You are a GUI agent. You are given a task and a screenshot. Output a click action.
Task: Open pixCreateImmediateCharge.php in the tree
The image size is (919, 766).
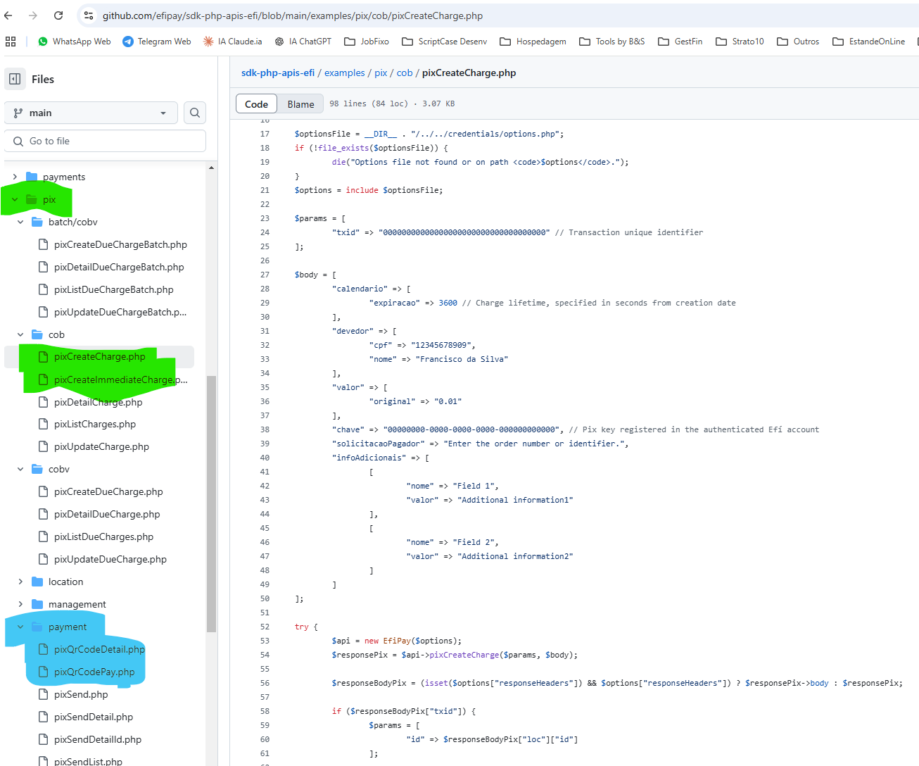tap(120, 379)
